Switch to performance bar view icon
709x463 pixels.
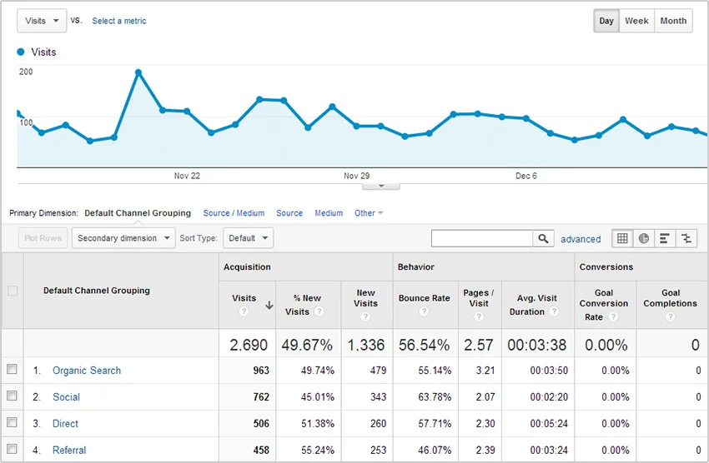point(664,238)
